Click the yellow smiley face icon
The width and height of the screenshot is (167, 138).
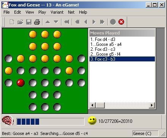92,121
